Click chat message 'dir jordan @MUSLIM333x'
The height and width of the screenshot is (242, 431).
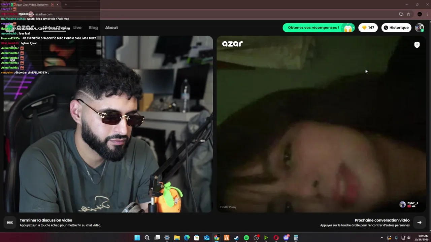pyautogui.click(x=31, y=73)
